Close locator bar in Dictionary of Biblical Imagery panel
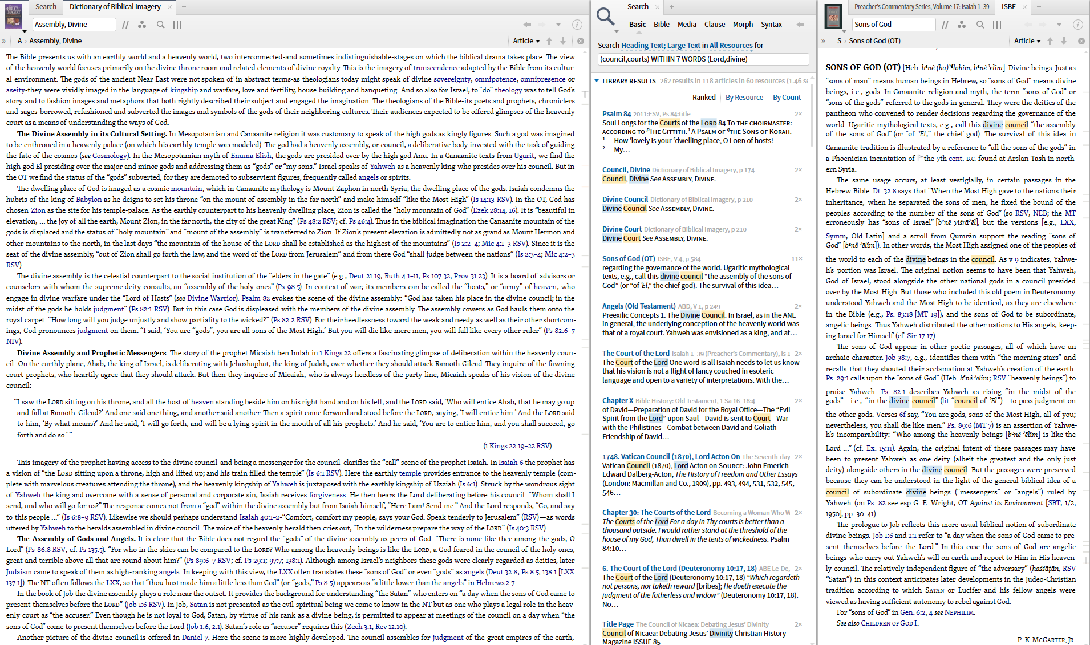The width and height of the screenshot is (1090, 645). 581,41
